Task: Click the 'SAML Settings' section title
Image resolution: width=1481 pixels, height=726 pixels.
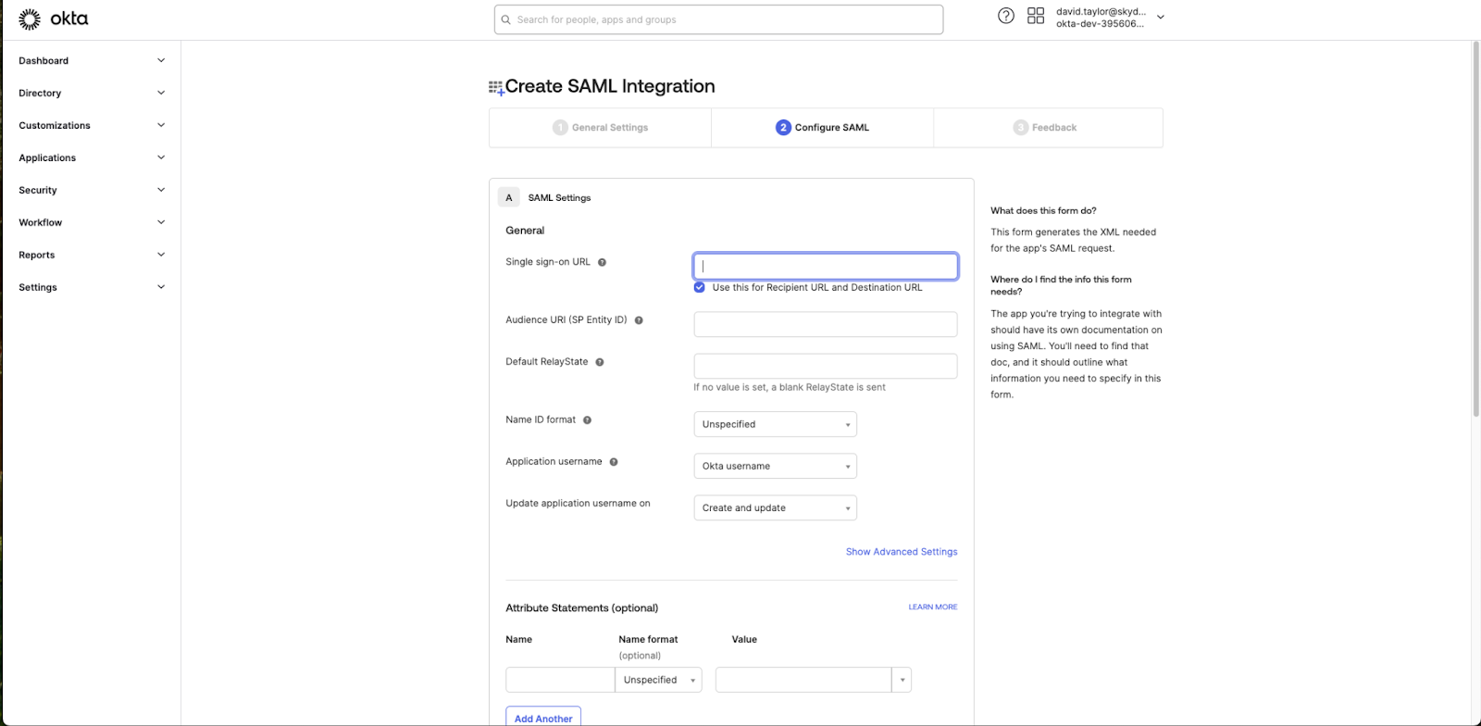Action: pos(559,198)
